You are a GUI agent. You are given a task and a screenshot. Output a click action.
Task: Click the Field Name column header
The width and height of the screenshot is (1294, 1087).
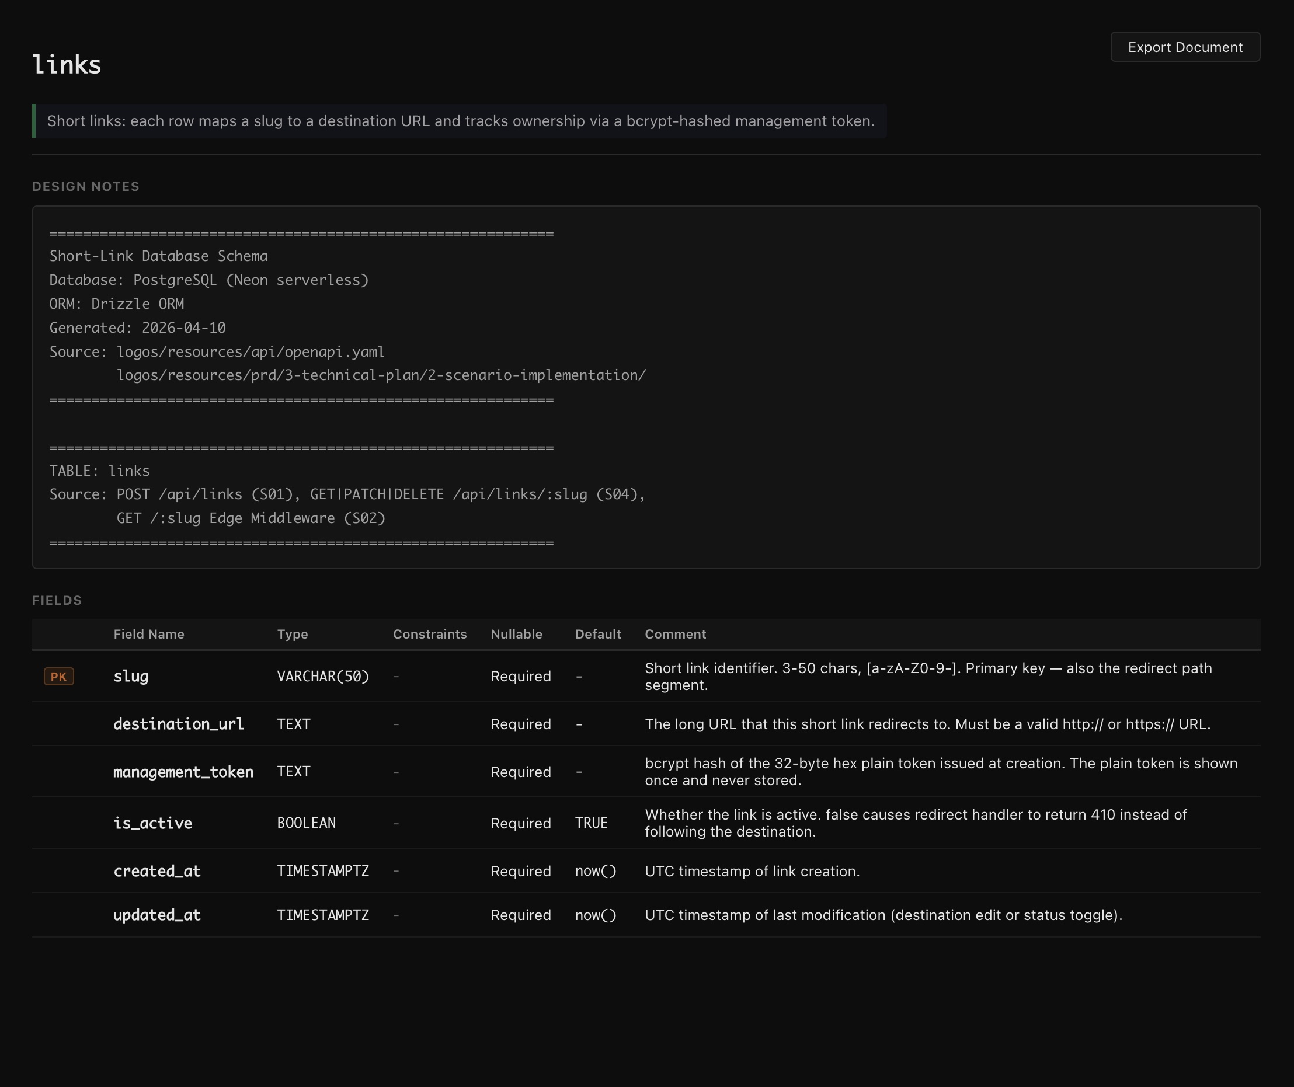[x=148, y=634]
